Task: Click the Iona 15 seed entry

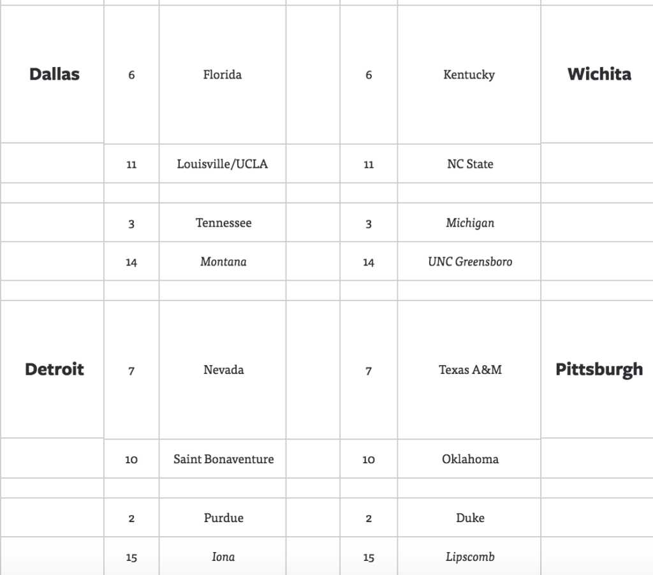Action: point(224,556)
